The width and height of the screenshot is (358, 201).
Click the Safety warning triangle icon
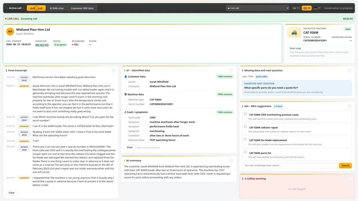pos(246,179)
